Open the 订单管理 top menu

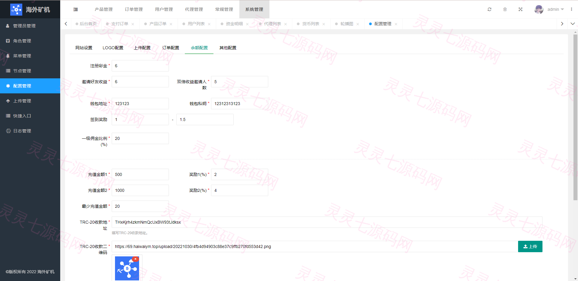[x=134, y=9]
